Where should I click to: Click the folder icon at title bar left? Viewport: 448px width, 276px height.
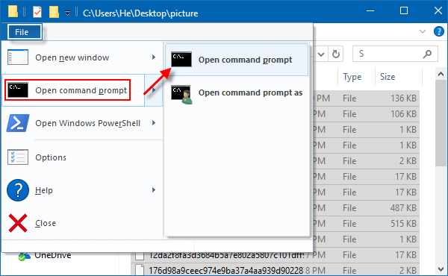pos(13,11)
